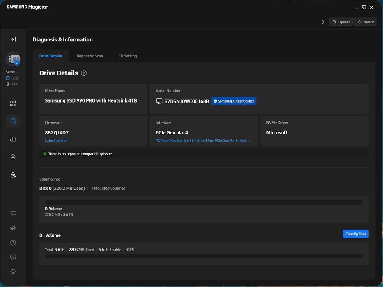Image resolution: width=383 pixels, height=287 pixels.
Task: Open the feedback chat smiley icon
Action: [13, 257]
